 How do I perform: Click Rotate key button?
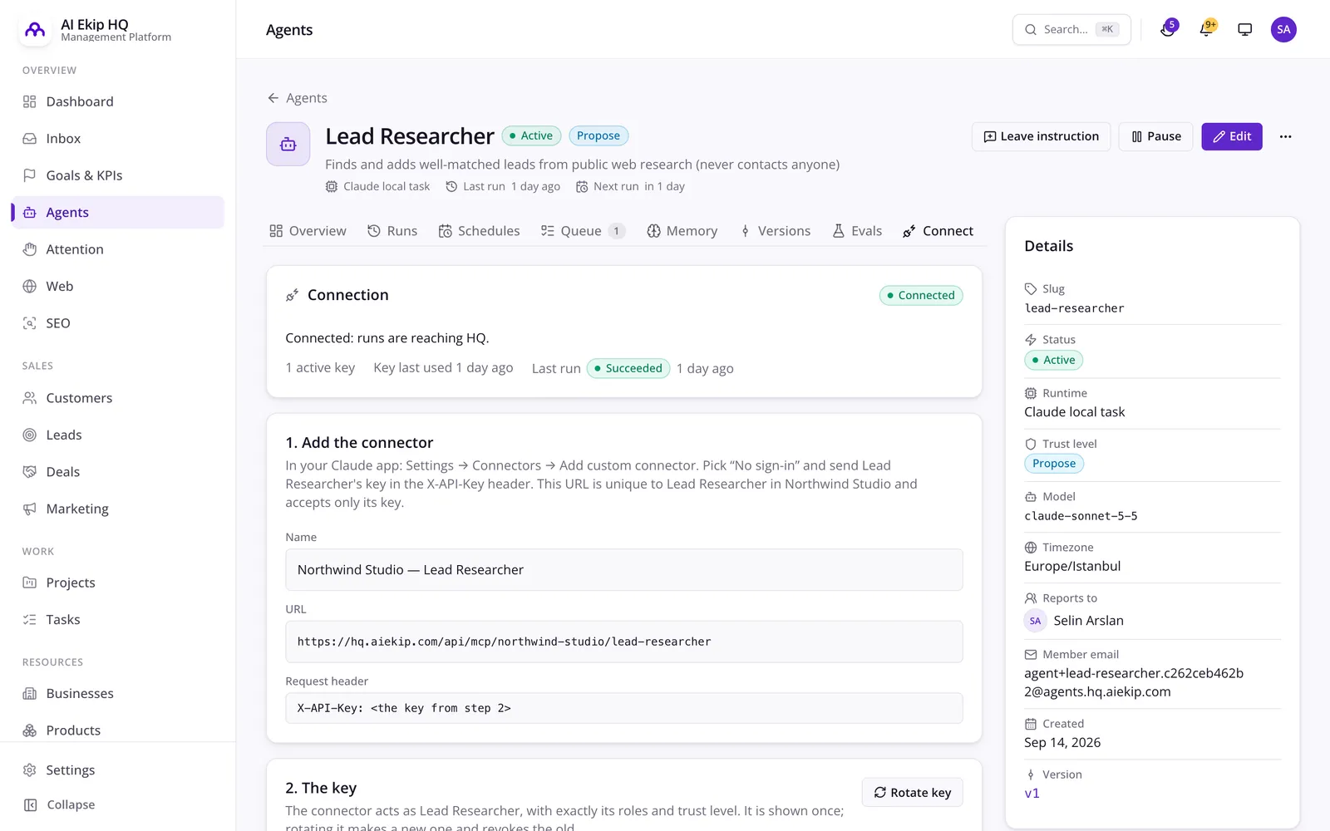point(912,793)
